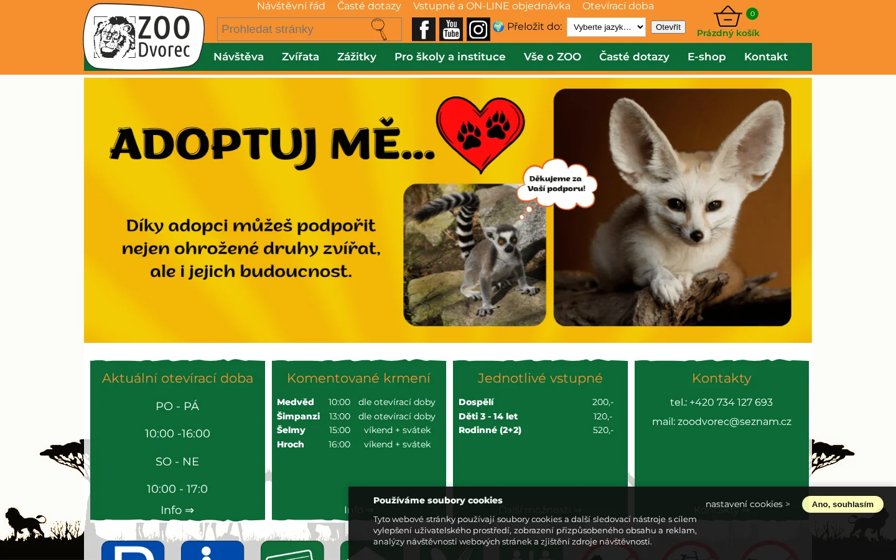
Task: Click the magnifying glass search icon
Action: [379, 29]
